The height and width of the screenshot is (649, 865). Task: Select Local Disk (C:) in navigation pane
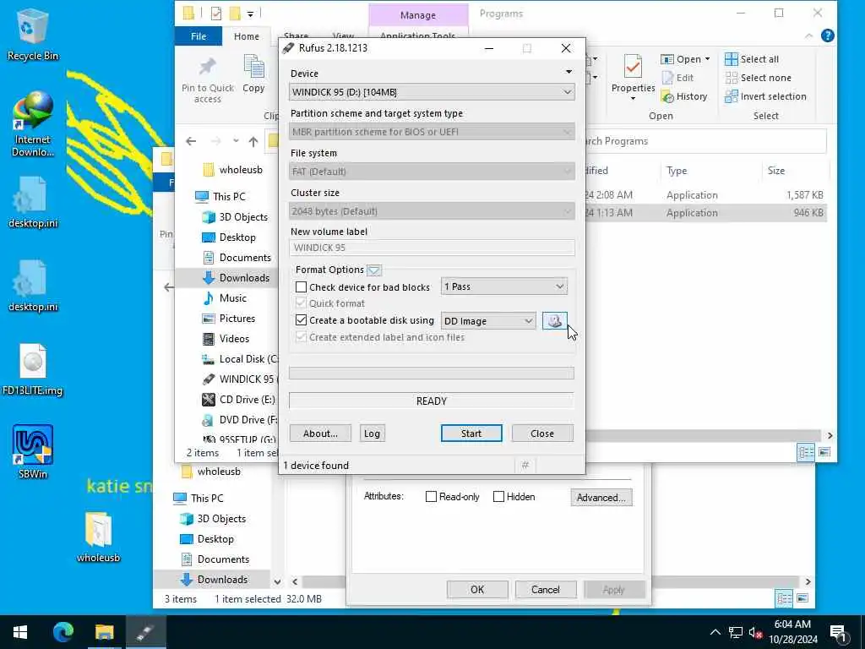pyautogui.click(x=239, y=358)
